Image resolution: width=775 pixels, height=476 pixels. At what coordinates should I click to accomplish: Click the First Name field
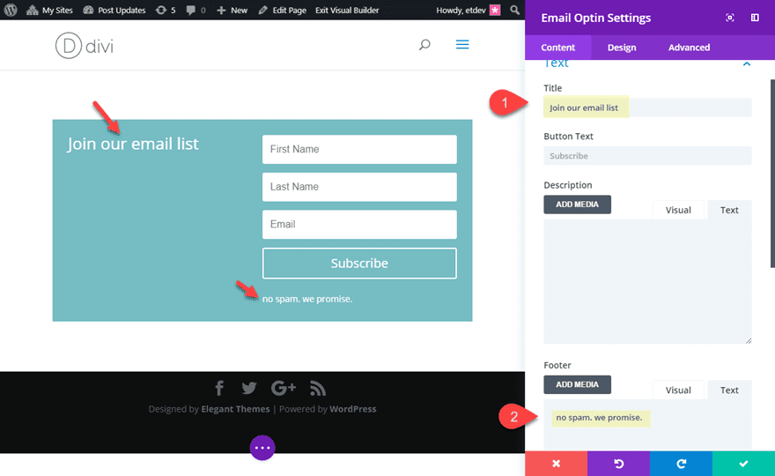[359, 149]
